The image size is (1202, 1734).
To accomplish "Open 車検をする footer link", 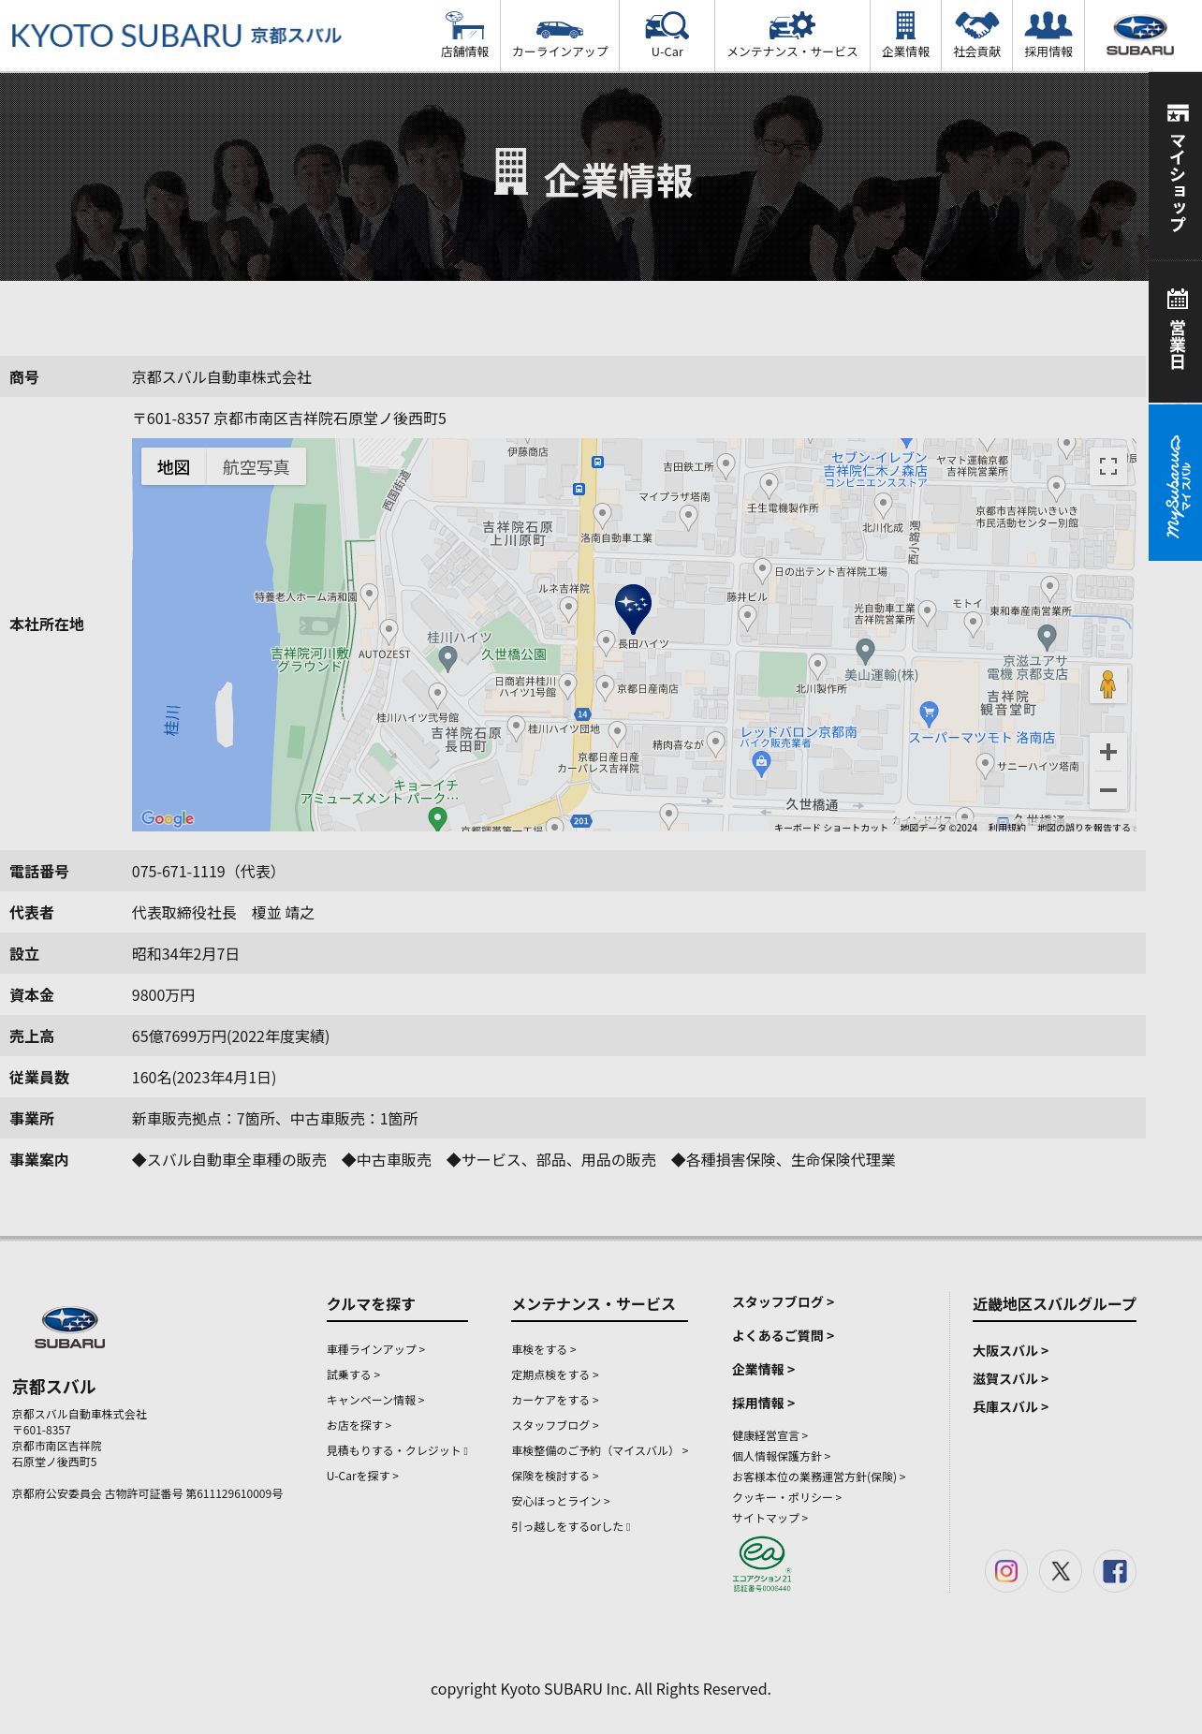I will (544, 1349).
